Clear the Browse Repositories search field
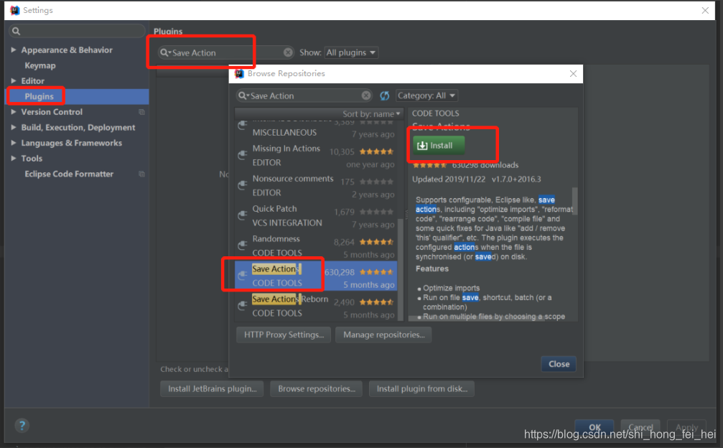The height and width of the screenshot is (448, 723). [366, 95]
